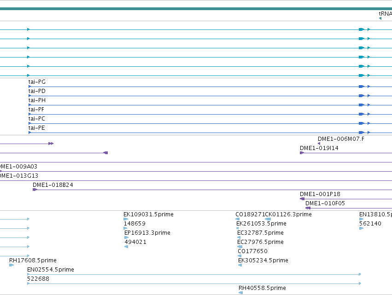The image size is (392, 295).
Task: Select the tai-PD transcript label
Action: 37,91
